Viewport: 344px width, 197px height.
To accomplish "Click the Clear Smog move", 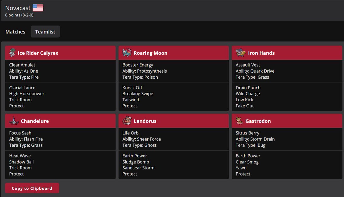I will pyautogui.click(x=247, y=162).
